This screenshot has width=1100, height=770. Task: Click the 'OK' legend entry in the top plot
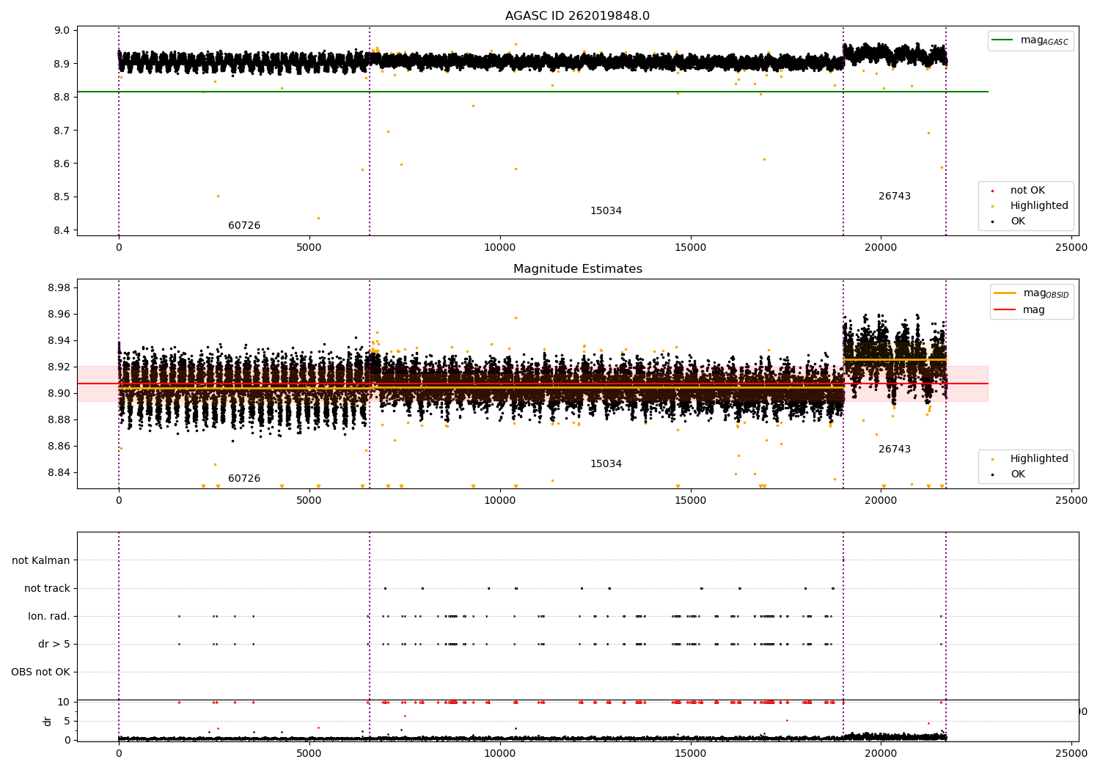pos(1009,221)
